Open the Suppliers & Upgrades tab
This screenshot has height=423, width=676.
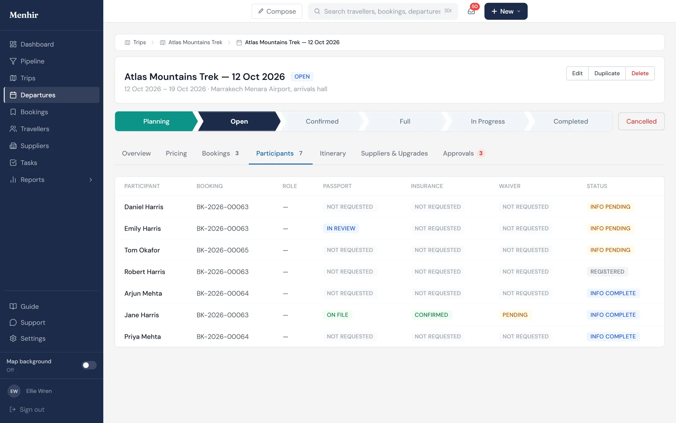tap(394, 153)
